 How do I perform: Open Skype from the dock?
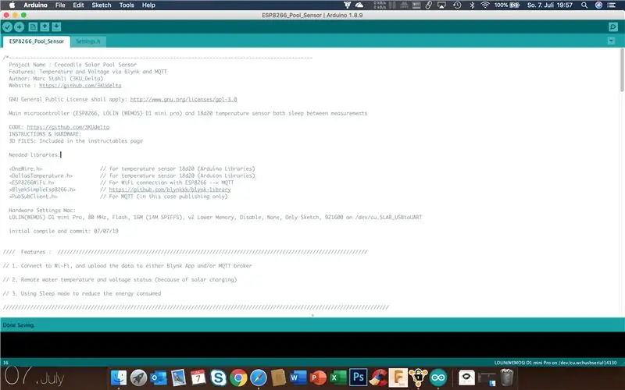click(x=218, y=378)
